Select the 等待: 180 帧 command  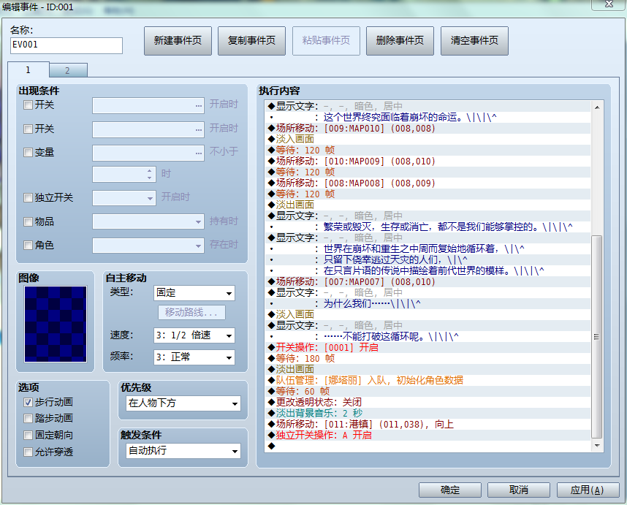tap(427, 358)
